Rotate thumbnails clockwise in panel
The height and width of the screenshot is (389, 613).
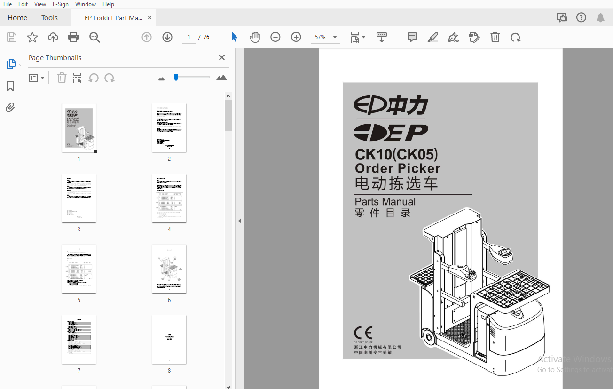click(110, 78)
